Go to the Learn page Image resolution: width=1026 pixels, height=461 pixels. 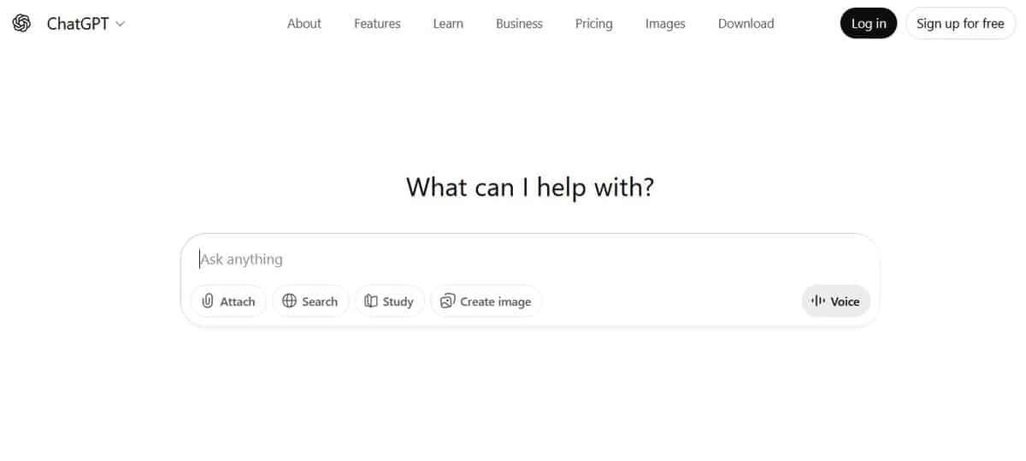click(448, 24)
